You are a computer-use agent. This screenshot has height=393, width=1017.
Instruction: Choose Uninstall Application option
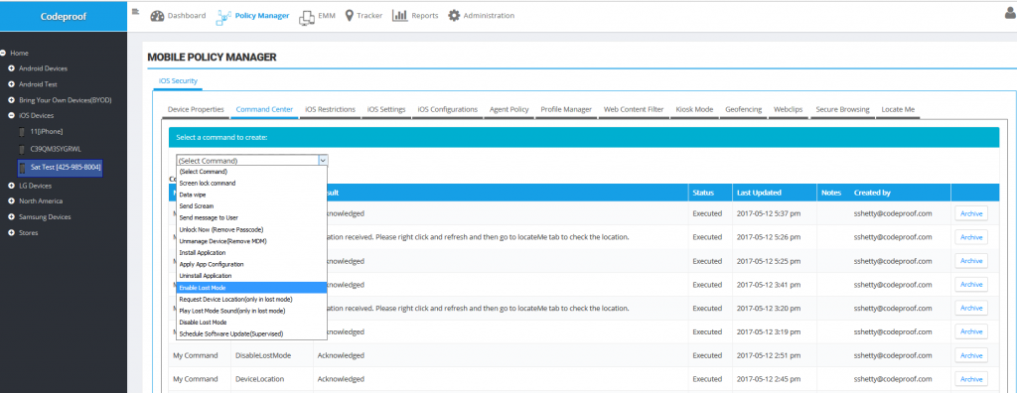tap(251, 276)
